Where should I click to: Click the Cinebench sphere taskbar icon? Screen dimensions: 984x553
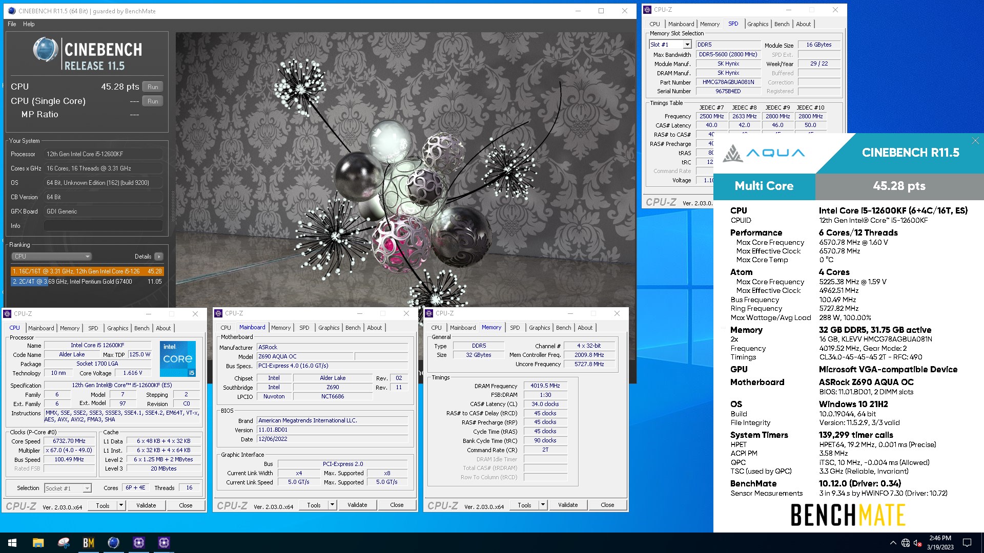[x=113, y=543]
